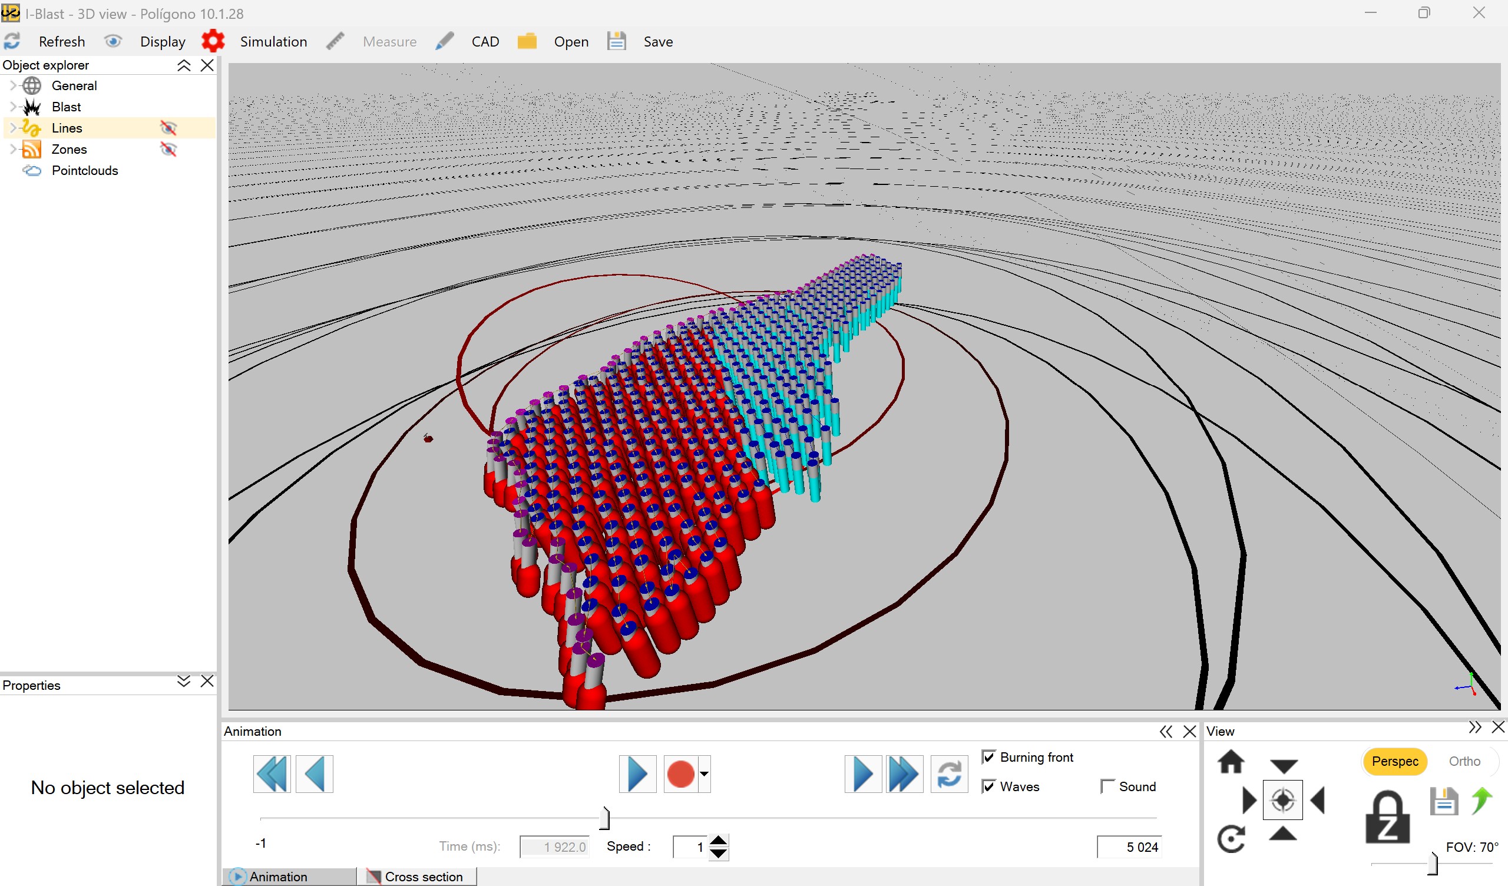1508x886 pixels.
Task: Click the rotate view icon in View panel
Action: coord(1232,838)
